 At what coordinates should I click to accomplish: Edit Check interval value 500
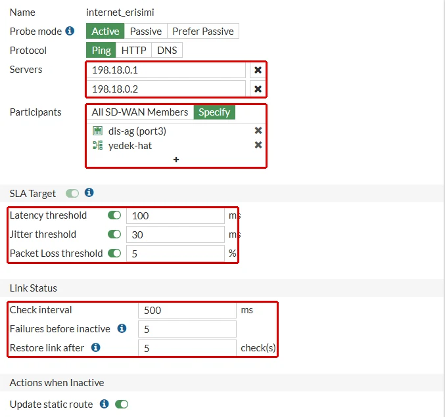pyautogui.click(x=187, y=310)
